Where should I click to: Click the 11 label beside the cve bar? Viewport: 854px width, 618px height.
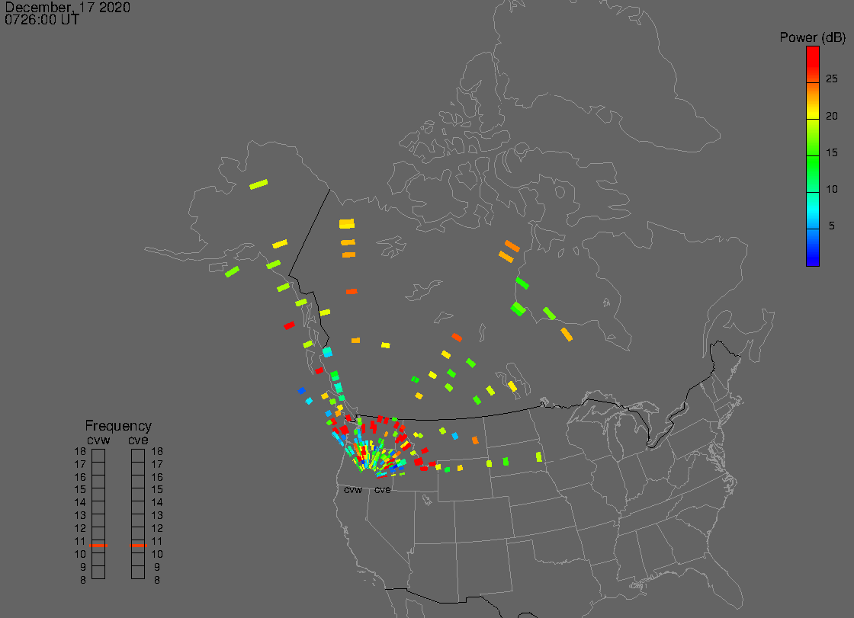pos(157,541)
